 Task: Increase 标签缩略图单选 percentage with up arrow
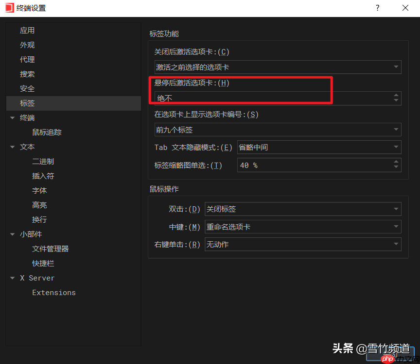pyautogui.click(x=396, y=162)
